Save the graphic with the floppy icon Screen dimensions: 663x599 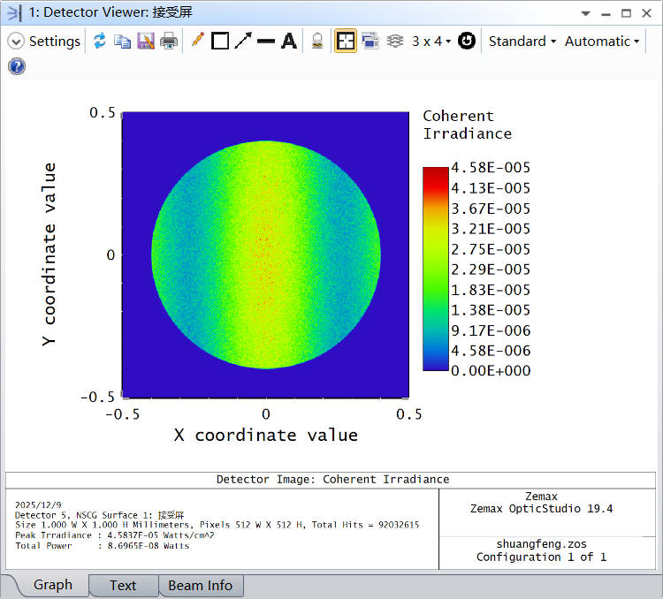coord(146,41)
